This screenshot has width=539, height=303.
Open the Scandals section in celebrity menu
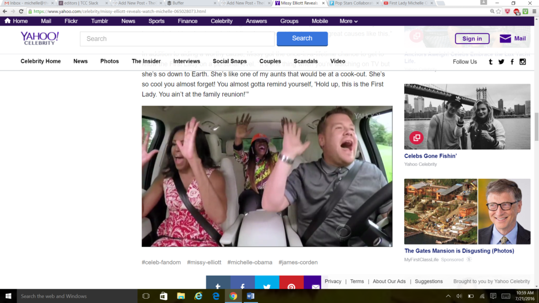point(305,62)
